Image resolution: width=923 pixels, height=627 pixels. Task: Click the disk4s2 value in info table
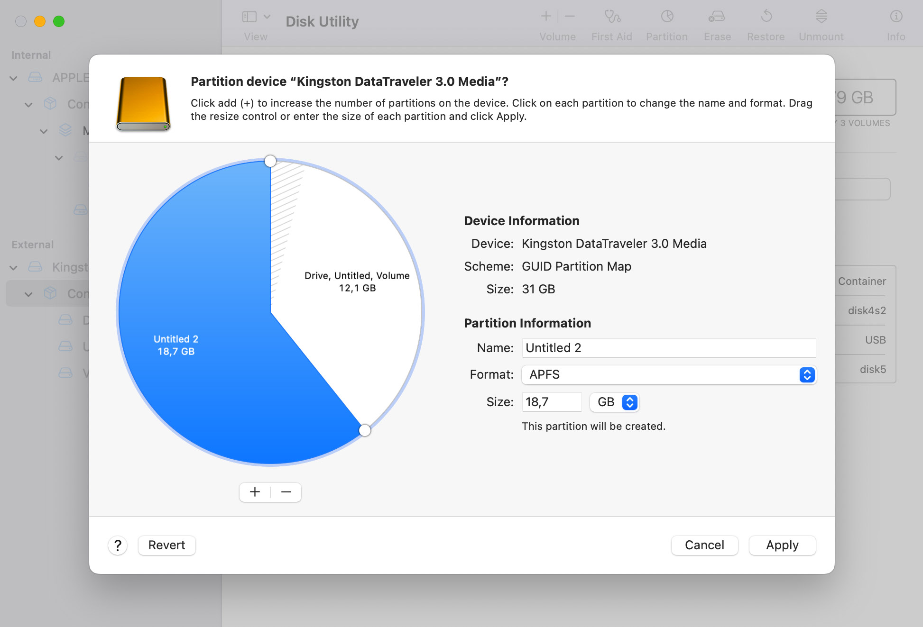(x=867, y=311)
